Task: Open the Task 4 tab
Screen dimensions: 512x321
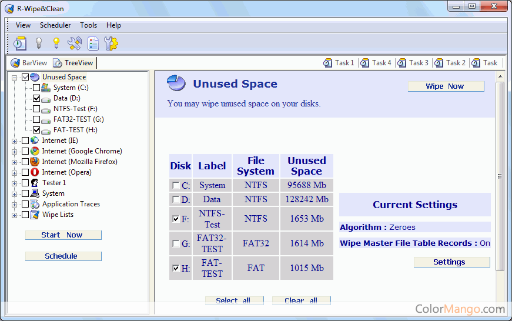Action: pyautogui.click(x=376, y=63)
